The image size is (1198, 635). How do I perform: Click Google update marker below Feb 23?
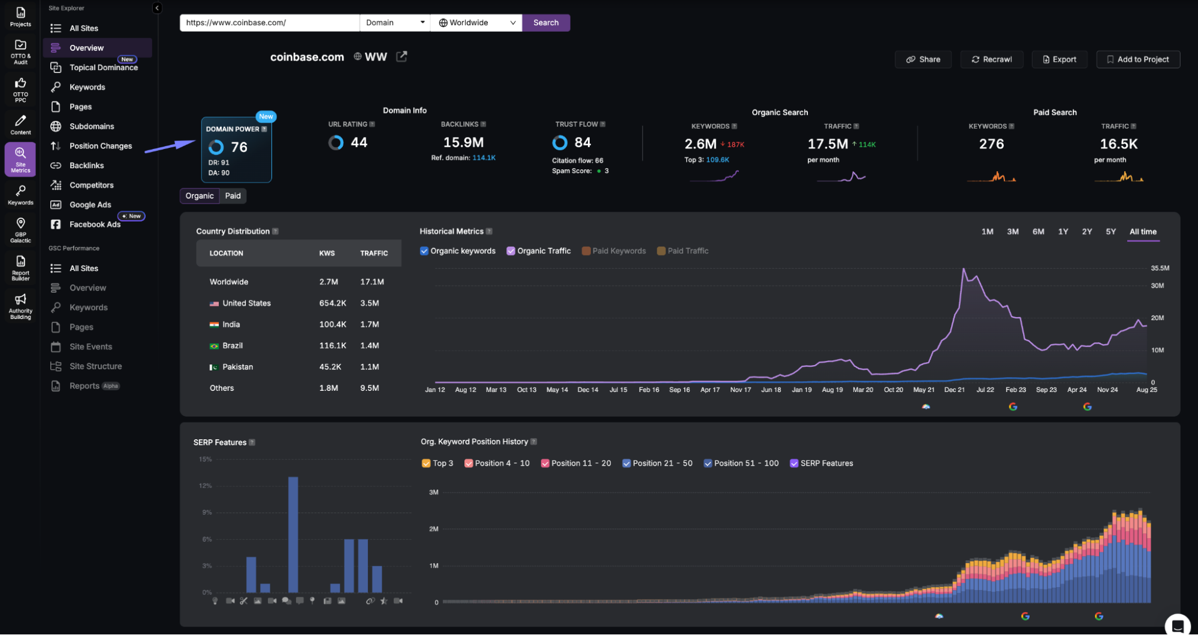[x=1013, y=406]
